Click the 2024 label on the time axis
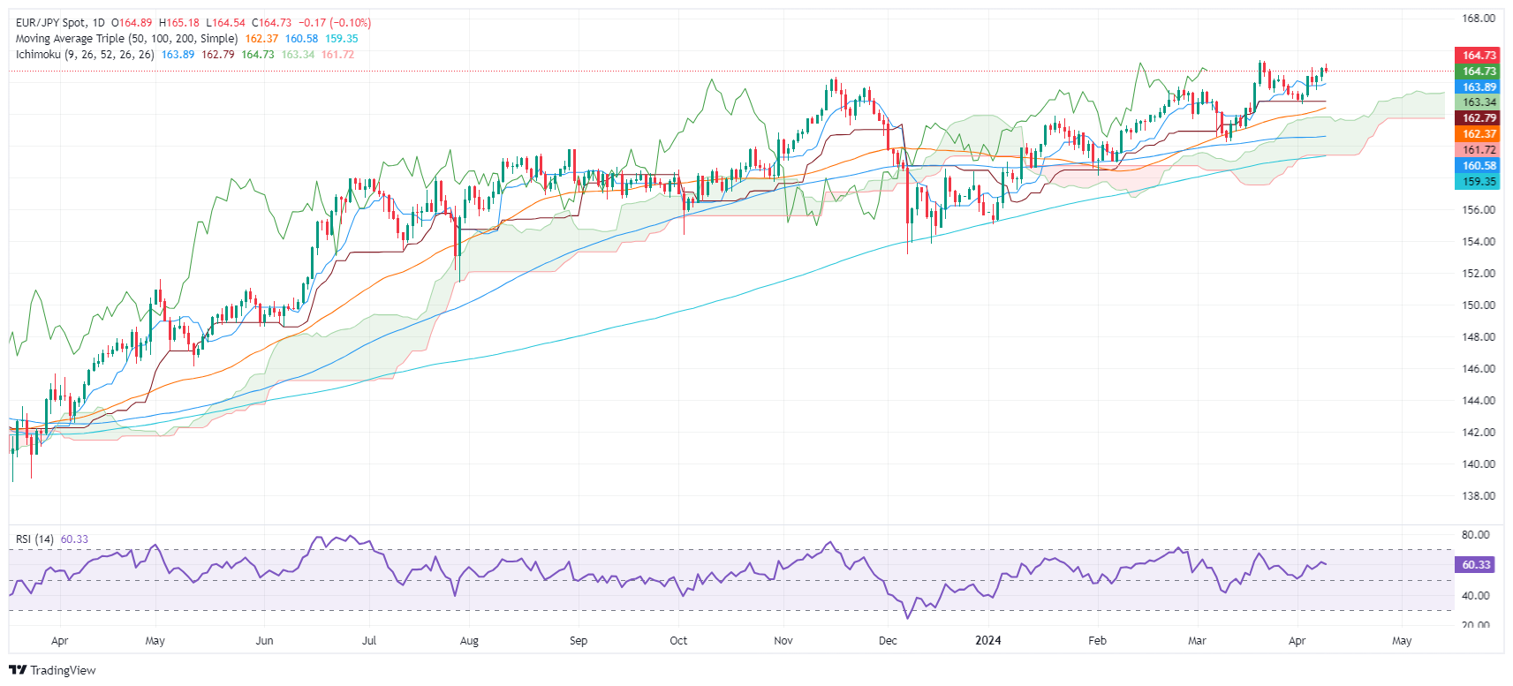1513x686 pixels. coord(987,641)
